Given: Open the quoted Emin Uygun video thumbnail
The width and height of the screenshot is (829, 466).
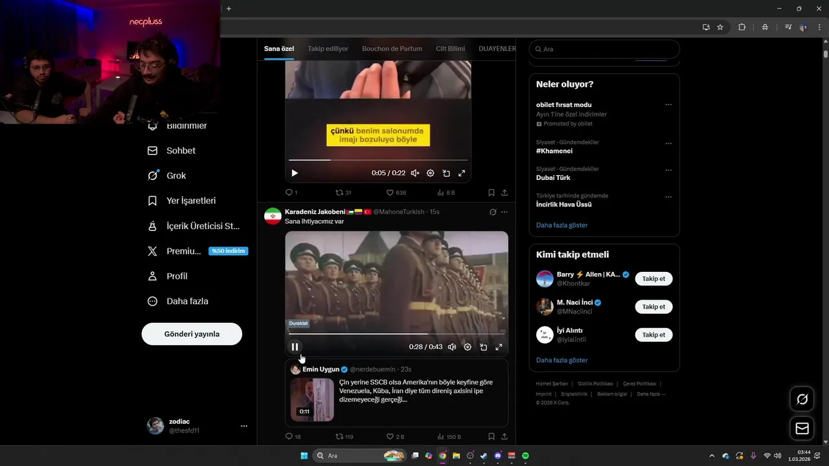Looking at the screenshot, I should [x=312, y=399].
